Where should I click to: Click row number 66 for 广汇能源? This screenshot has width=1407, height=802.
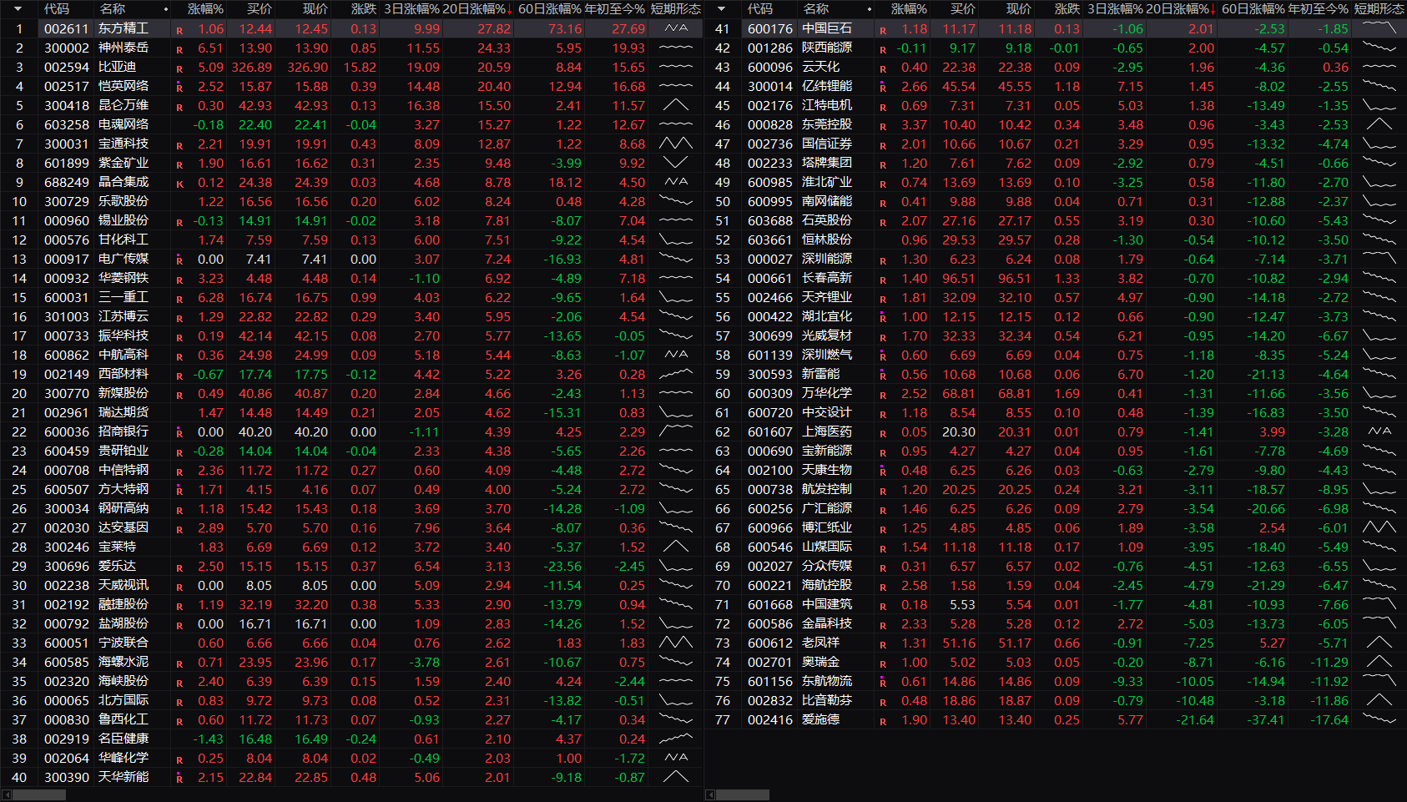[723, 508]
